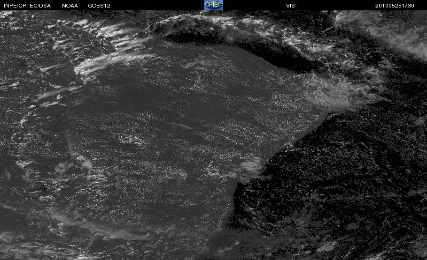Click the GOES12 satellite label
This screenshot has height=260, width=427.
99,6
